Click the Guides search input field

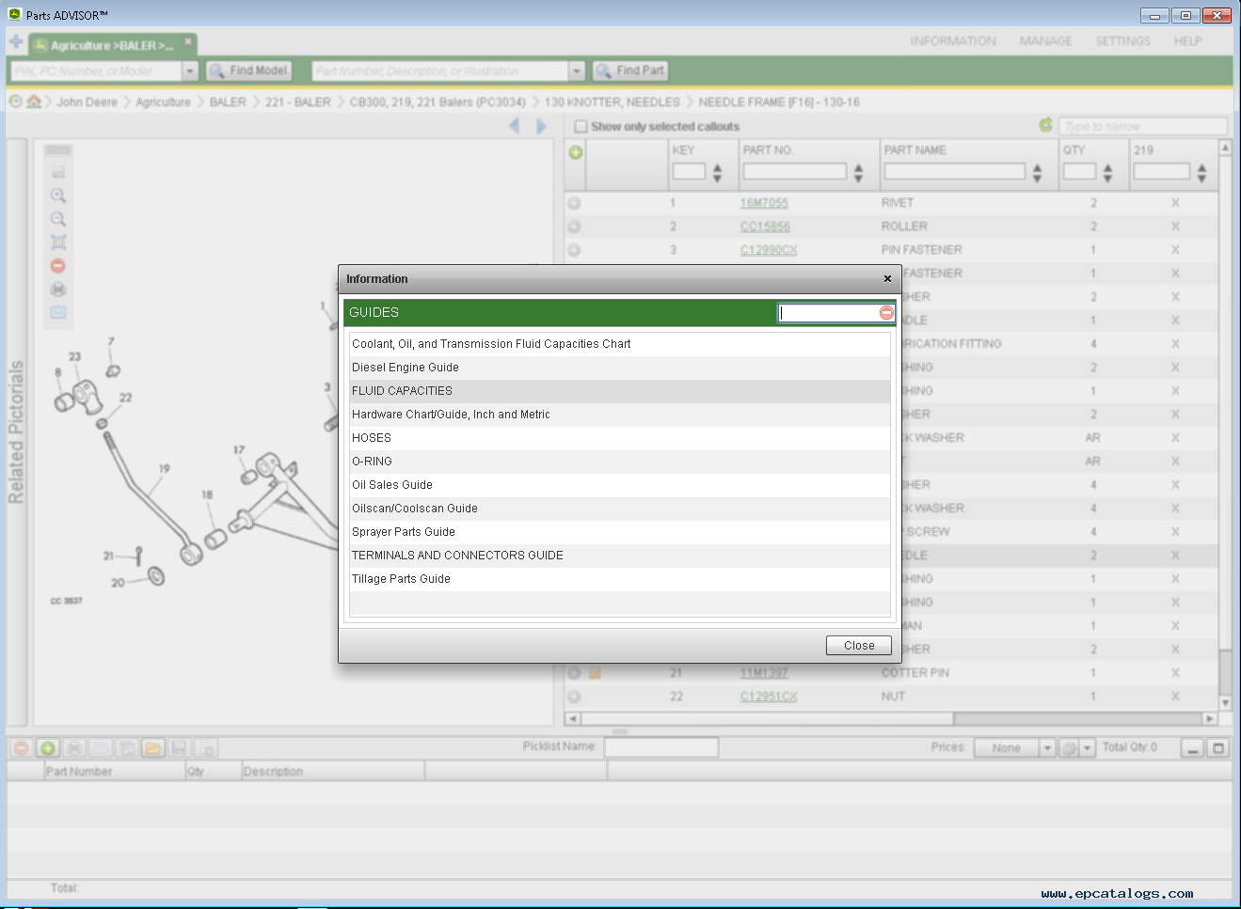tap(828, 313)
